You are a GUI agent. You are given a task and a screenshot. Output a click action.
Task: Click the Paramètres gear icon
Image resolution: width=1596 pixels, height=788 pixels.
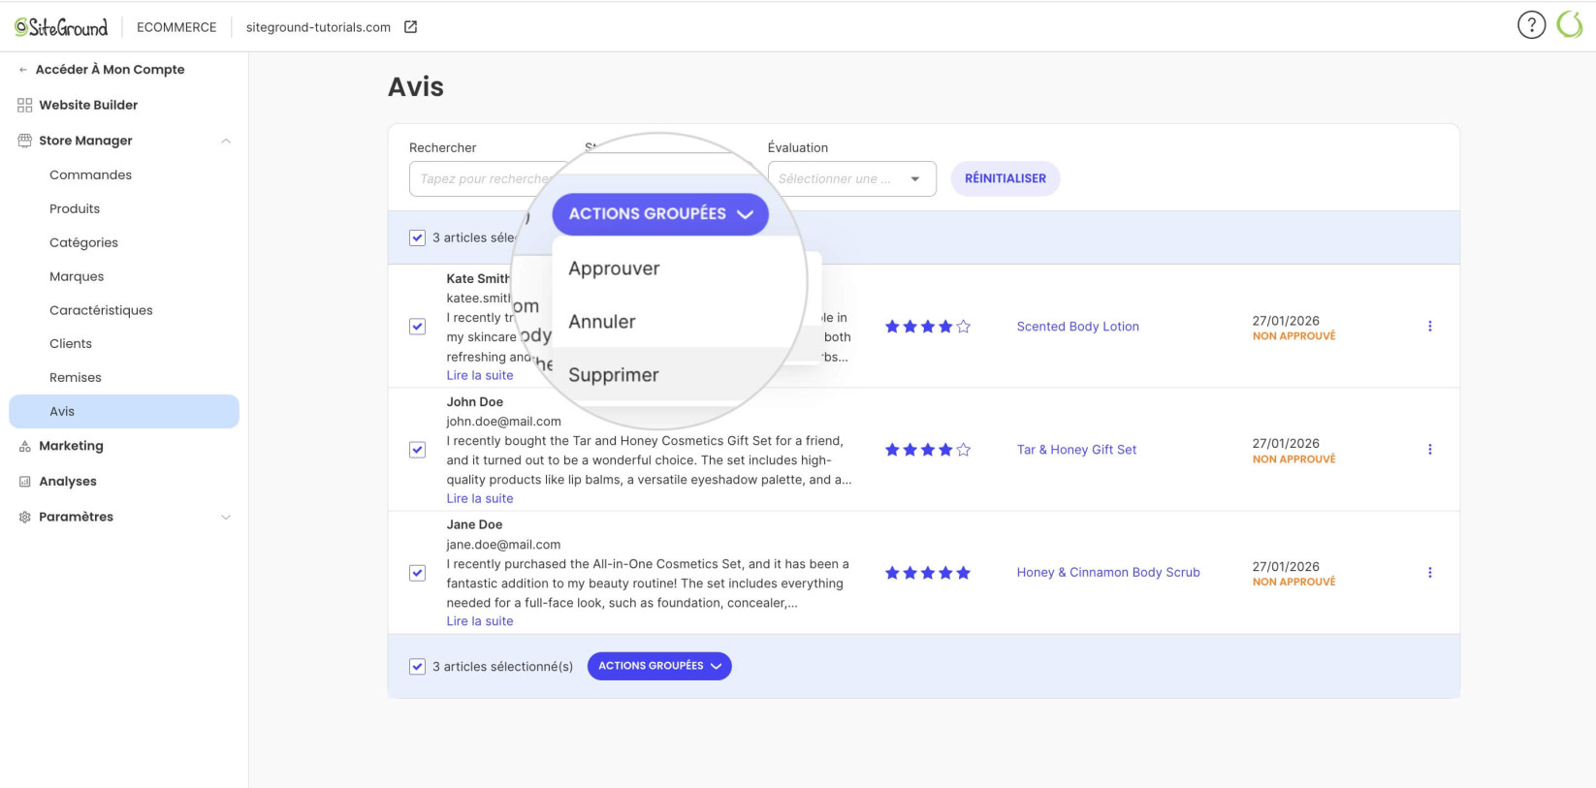pyautogui.click(x=25, y=517)
